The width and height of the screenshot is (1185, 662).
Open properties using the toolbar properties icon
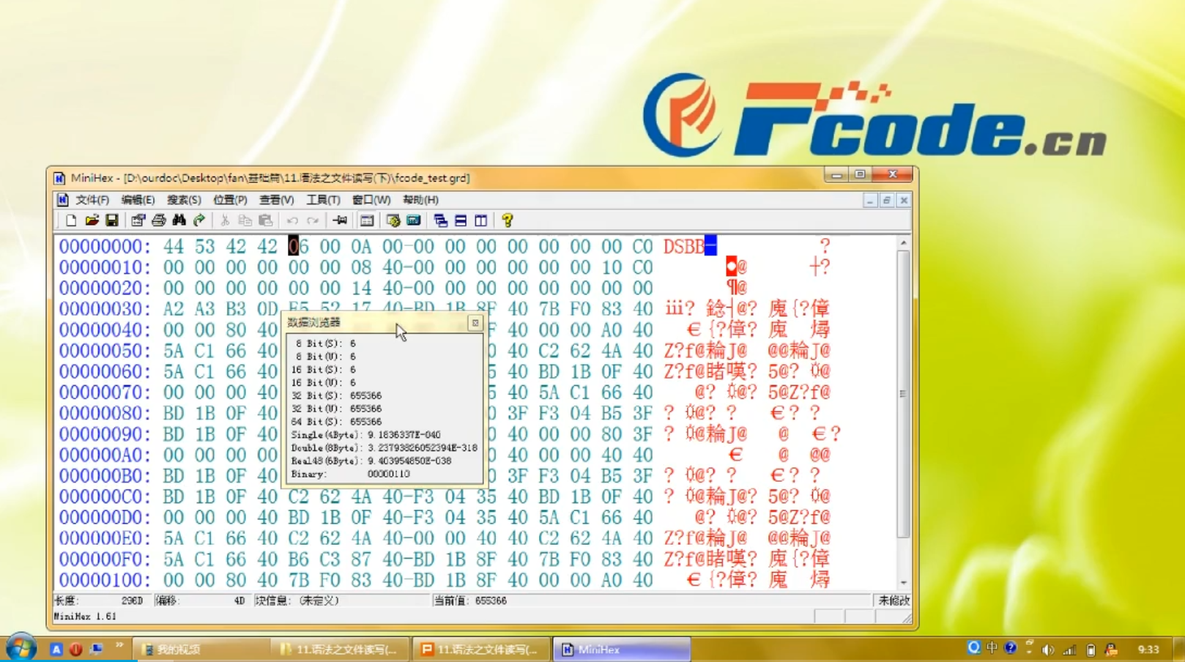tap(138, 220)
